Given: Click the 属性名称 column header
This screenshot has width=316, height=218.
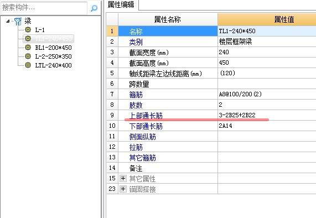Looking at the screenshot, I should 168,19.
